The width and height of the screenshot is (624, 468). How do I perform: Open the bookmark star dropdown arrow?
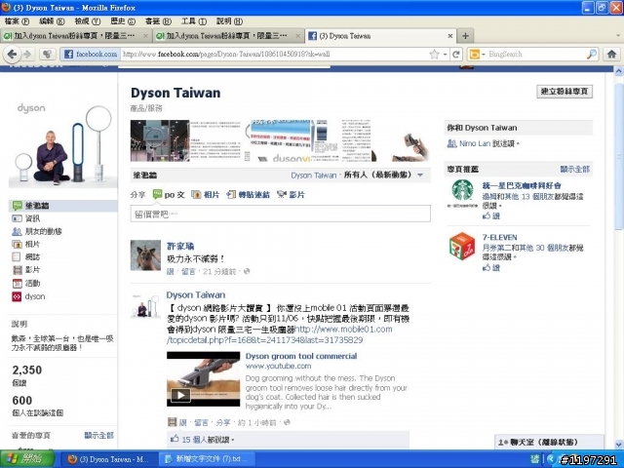[x=446, y=55]
